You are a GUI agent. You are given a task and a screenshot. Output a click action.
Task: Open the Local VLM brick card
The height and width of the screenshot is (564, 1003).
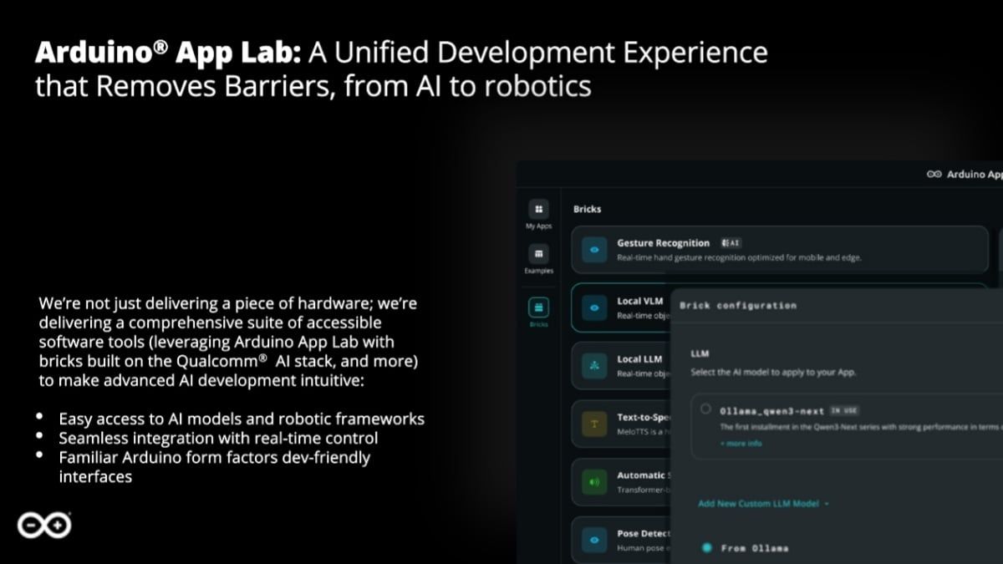coord(621,307)
